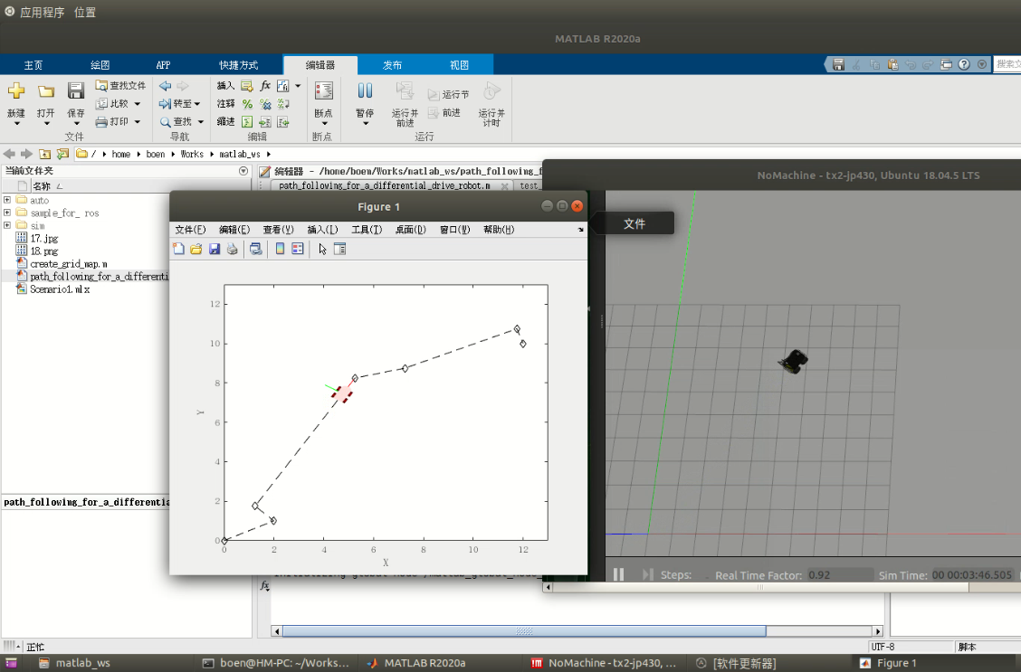Click the 打开 (Open) folder icon
Image resolution: width=1021 pixels, height=672 pixels.
pyautogui.click(x=45, y=91)
